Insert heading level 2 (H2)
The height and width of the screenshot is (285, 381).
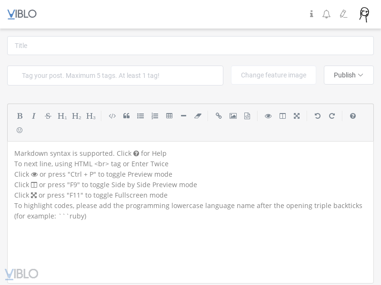tap(77, 116)
